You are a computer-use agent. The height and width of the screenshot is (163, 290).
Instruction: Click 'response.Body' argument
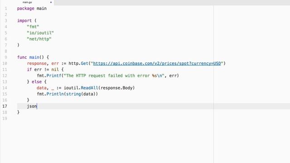116,88
